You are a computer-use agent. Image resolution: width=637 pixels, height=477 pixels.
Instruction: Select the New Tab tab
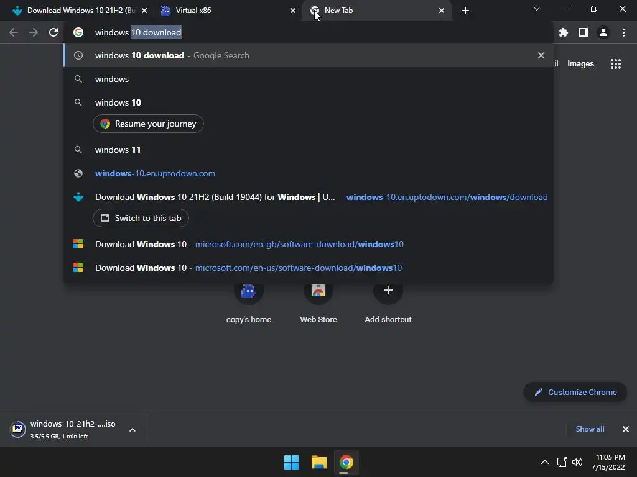pos(378,11)
